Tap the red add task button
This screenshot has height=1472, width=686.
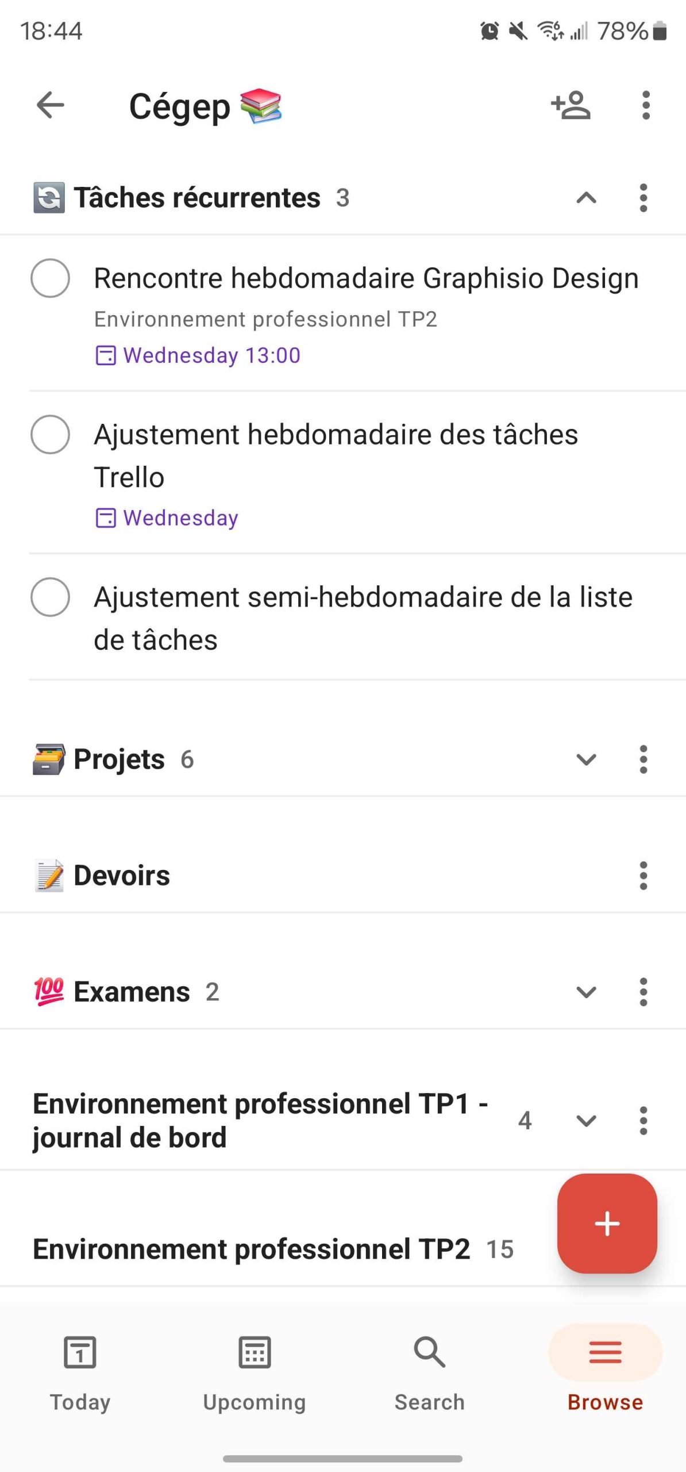coord(607,1223)
